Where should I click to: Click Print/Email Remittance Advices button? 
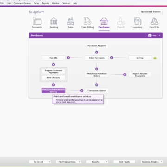53,90
